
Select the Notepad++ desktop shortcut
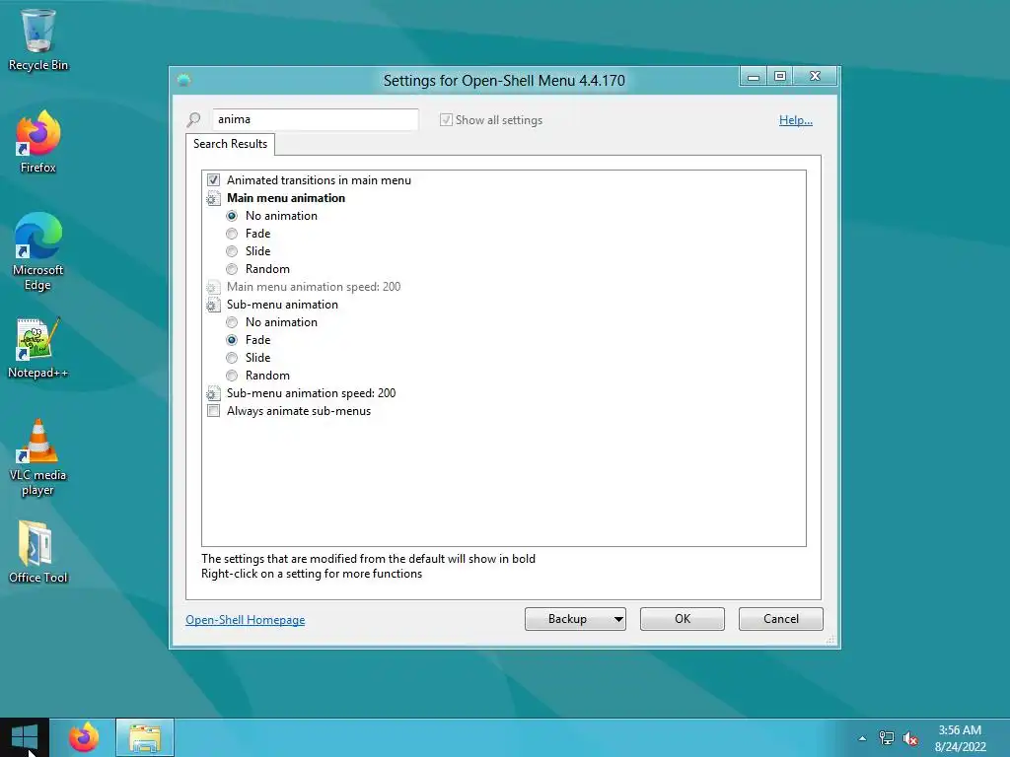tap(38, 348)
